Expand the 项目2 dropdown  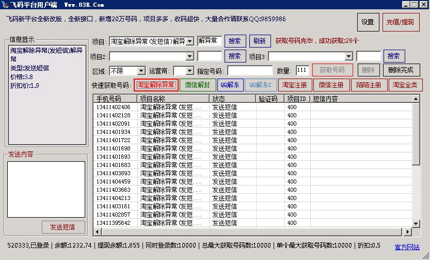pos(190,56)
